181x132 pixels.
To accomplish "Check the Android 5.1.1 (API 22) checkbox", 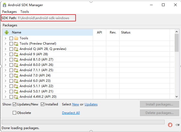I will (11, 86).
